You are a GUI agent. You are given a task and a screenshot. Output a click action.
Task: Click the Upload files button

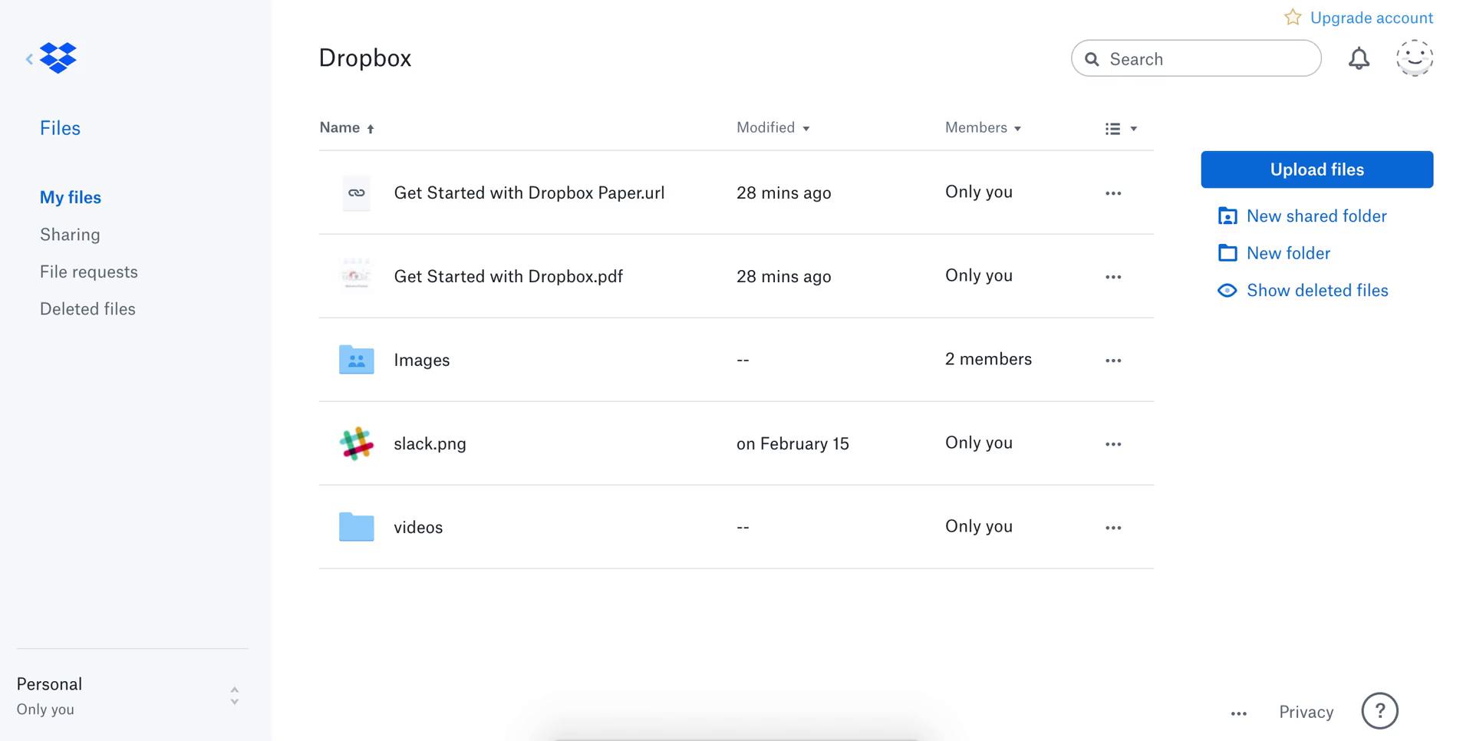tap(1316, 170)
